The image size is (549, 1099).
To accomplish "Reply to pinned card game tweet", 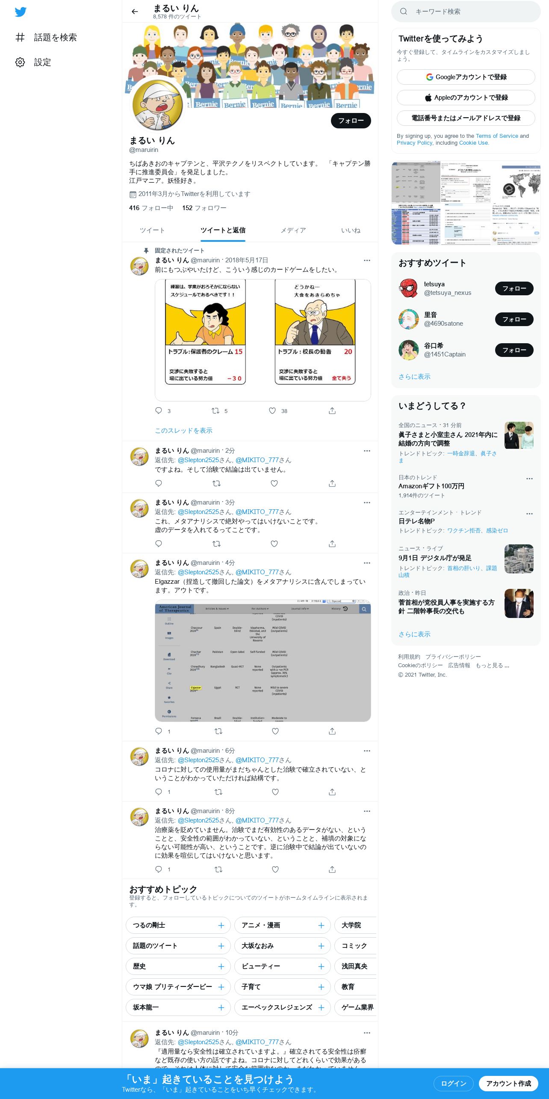I will pos(159,411).
